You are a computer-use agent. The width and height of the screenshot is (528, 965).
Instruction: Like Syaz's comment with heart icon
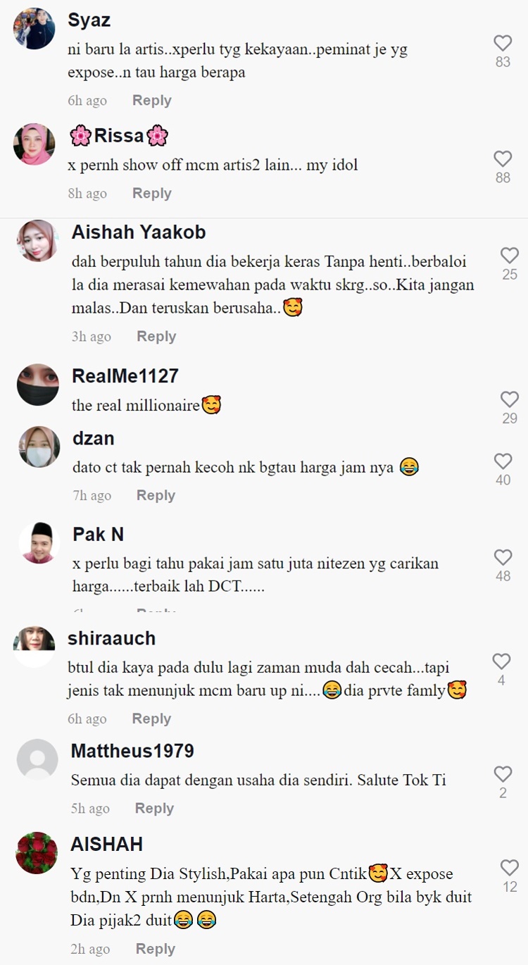tap(503, 43)
